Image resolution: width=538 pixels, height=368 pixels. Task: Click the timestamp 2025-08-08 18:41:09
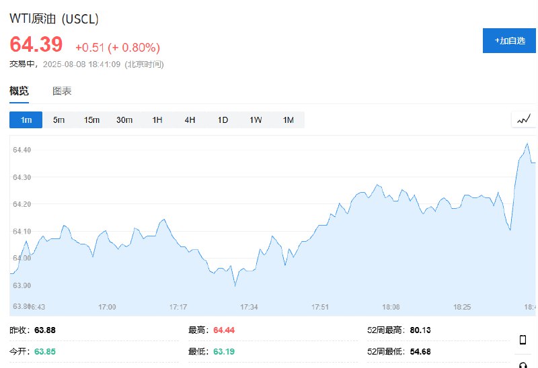point(81,64)
